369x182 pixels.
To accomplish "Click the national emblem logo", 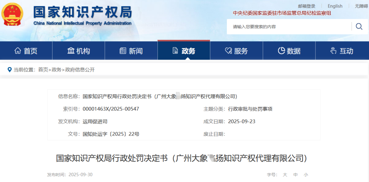I will (12, 15).
